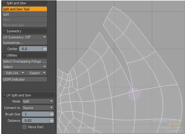This screenshot has height=134, width=185.
Task: Run Select Overlapping Polygons
Action: (x=25, y=61)
